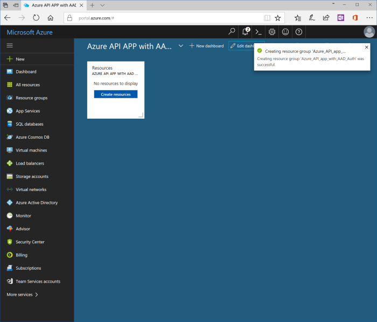This screenshot has width=377, height=322.
Task: Click the Subscriptions icon
Action: (10, 268)
